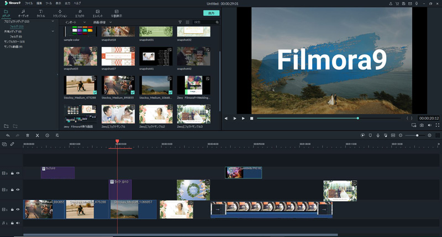Screen dimensions: 442x237
Task: Click the green 出力 export button
Action: 211,13
